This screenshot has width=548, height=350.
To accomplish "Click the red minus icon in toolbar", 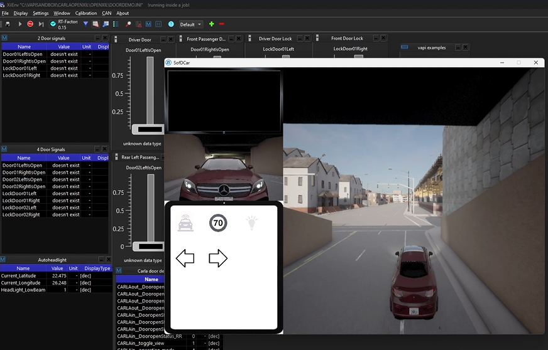I will click(222, 24).
